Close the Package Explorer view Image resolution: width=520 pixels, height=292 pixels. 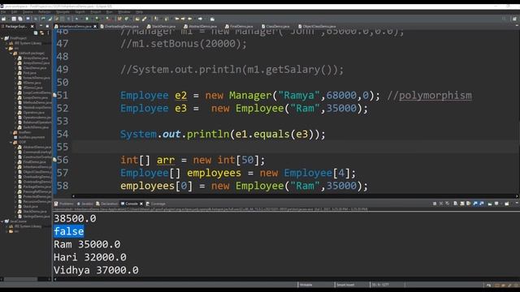tap(32, 26)
